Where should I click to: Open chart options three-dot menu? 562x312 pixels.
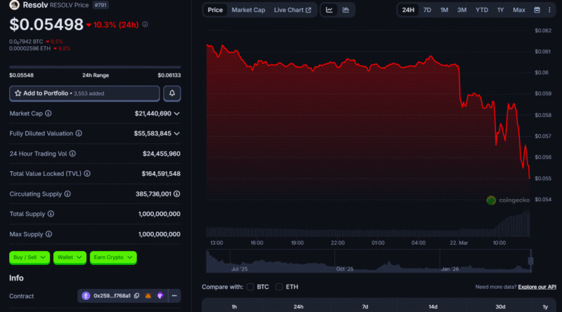[549, 10]
